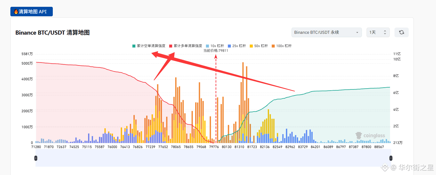Screen dimensions: 436x175
Task: Toggle 累计多单清算强度 legend series
Action: (x=185, y=46)
